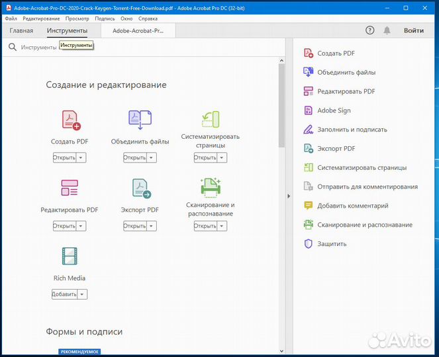
Task: Open notifications bell icon
Action: pyautogui.click(x=387, y=30)
